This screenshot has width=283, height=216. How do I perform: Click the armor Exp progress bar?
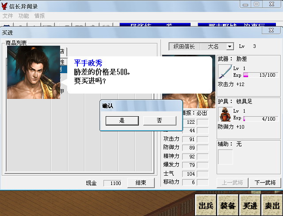pos(261,118)
